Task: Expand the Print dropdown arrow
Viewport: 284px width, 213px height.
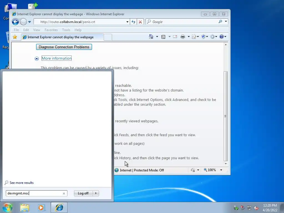Action: 189,37
